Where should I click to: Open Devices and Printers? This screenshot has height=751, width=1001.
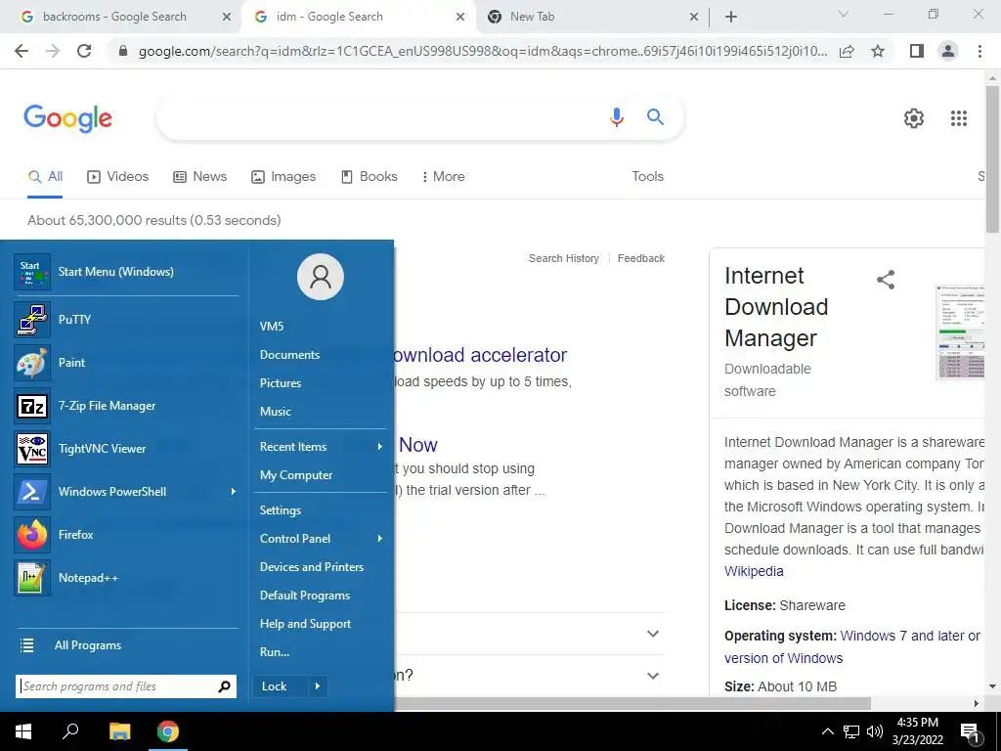coord(312,567)
